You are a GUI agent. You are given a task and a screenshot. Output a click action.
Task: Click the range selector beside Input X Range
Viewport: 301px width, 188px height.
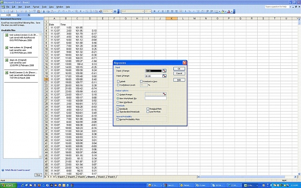[164, 76]
